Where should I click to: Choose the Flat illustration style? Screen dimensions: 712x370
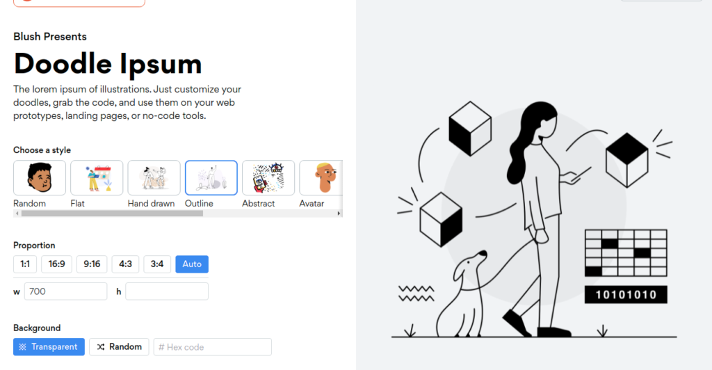pos(97,177)
